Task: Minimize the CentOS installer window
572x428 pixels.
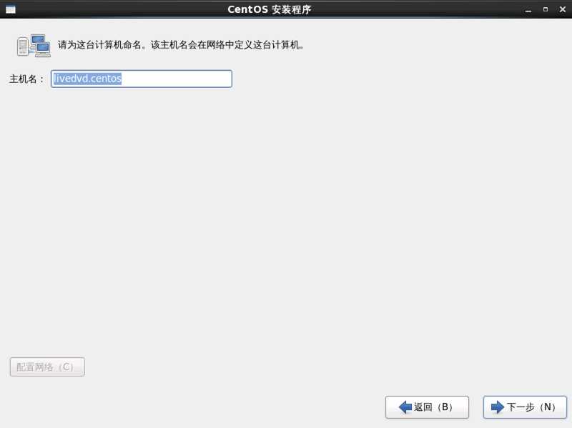Action: 528,10
